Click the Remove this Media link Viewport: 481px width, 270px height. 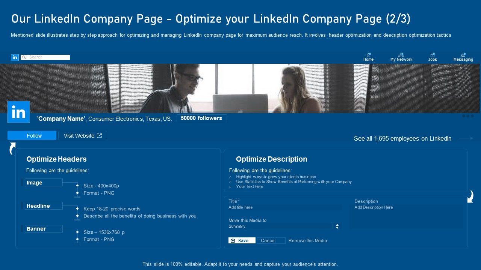coord(308,241)
